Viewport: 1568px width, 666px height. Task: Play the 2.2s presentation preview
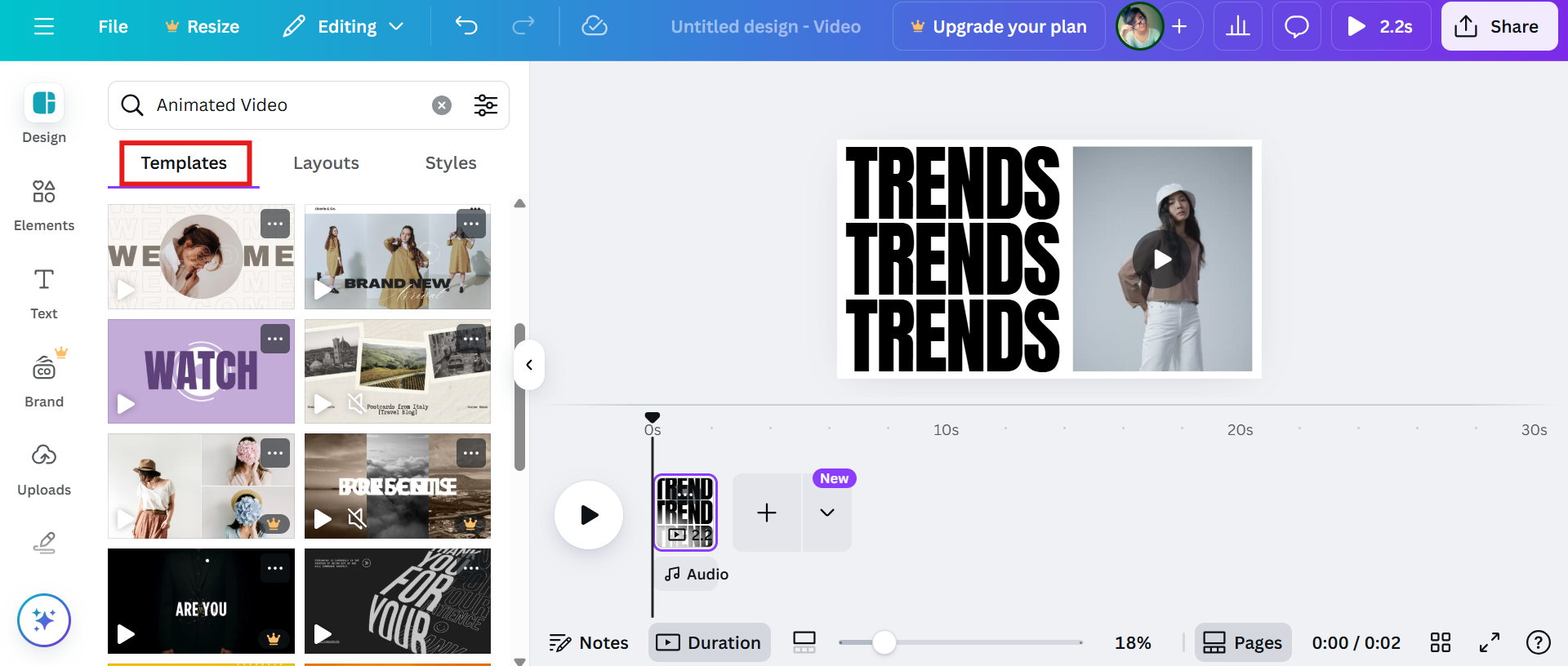[x=1381, y=27]
